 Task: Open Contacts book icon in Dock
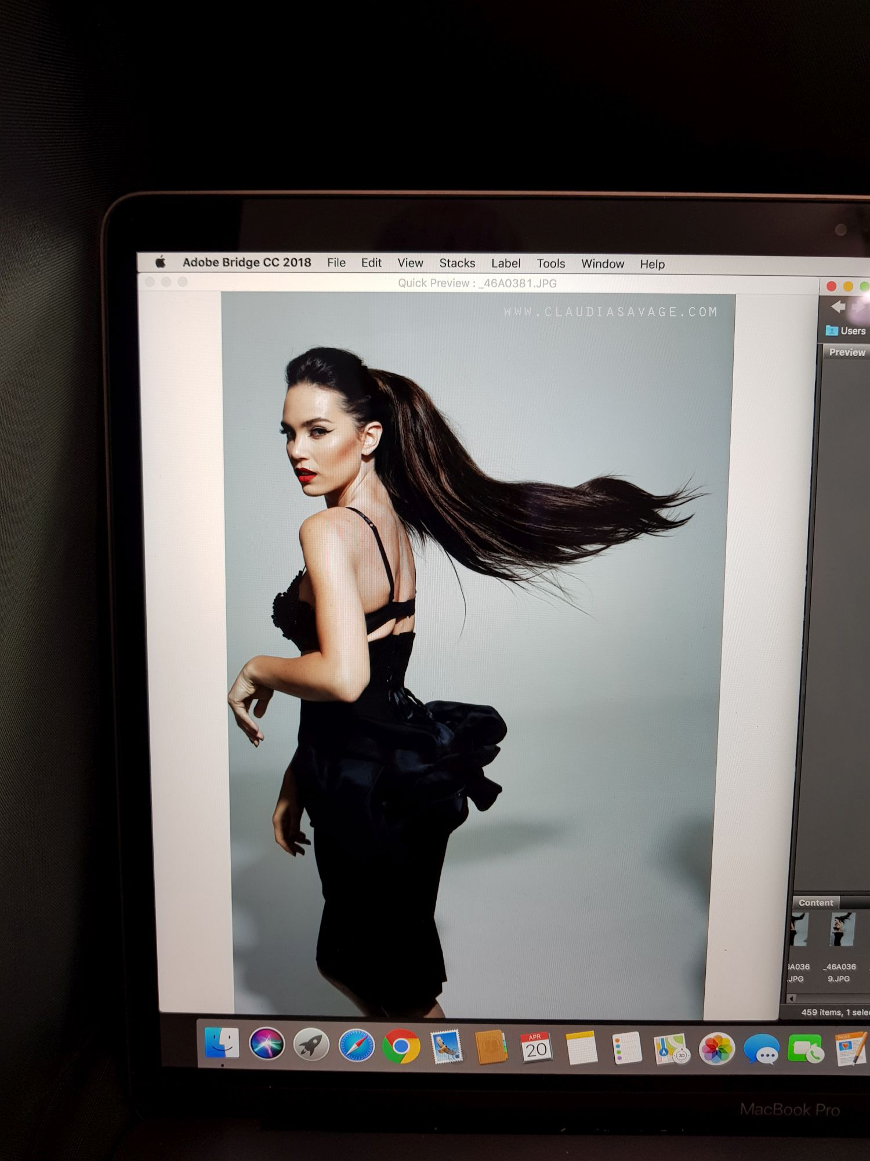[491, 1047]
